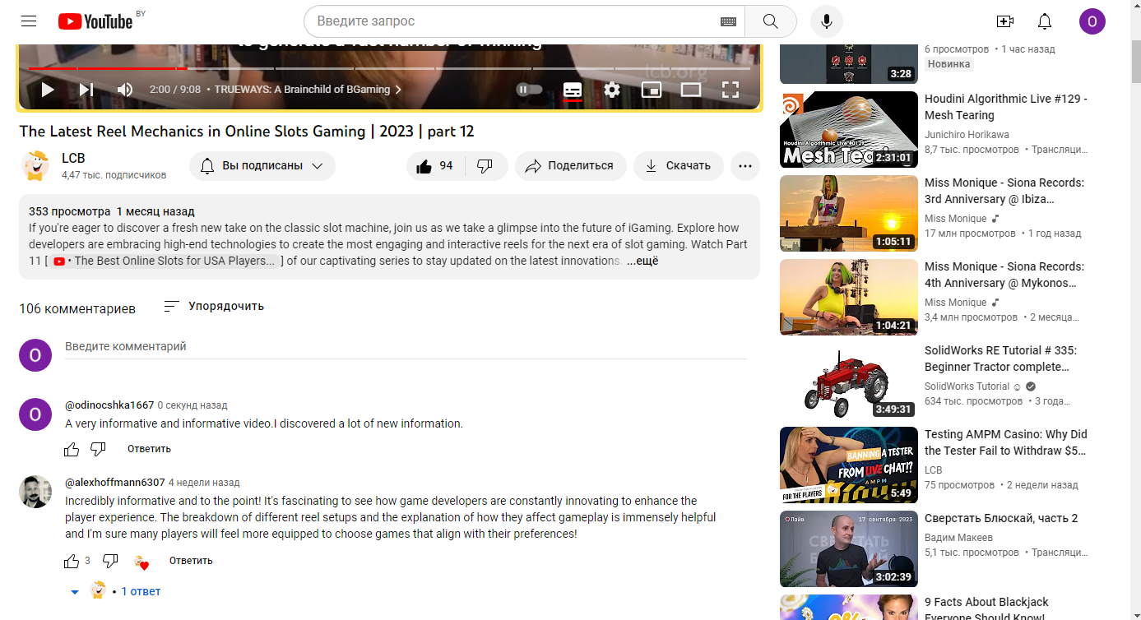Open more actions three-dot menu
The height and width of the screenshot is (620, 1141).
(745, 165)
